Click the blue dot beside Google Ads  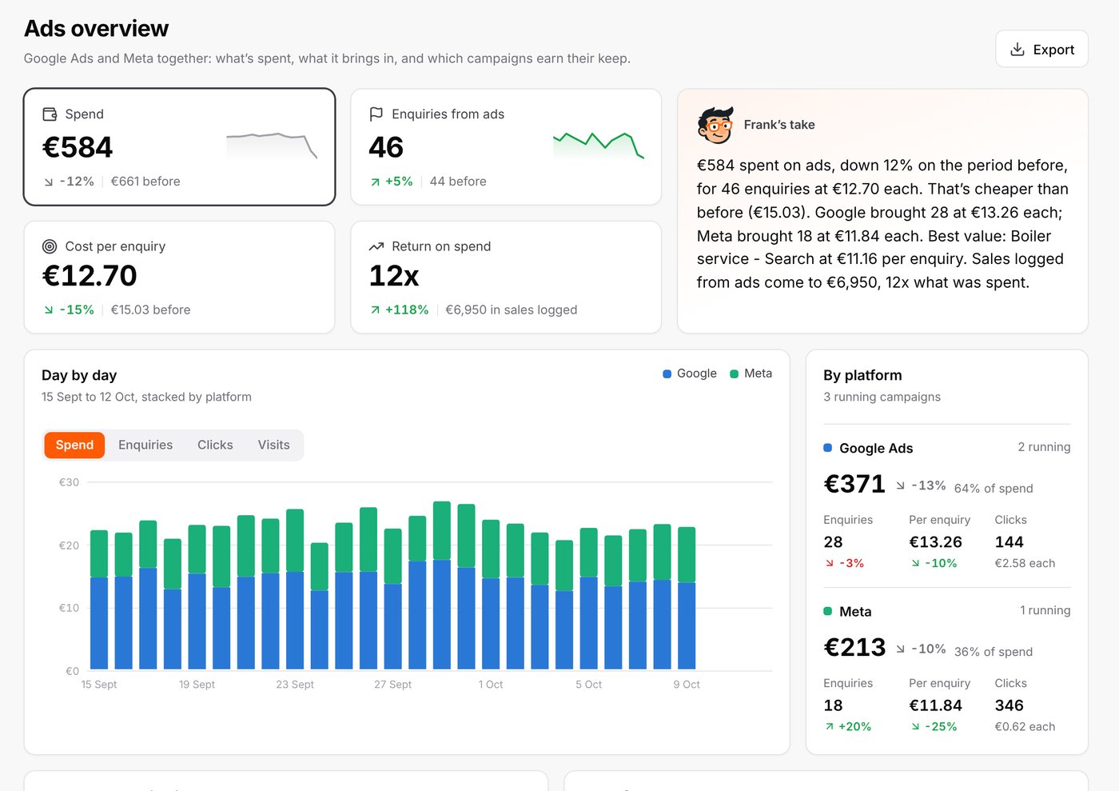click(x=828, y=448)
